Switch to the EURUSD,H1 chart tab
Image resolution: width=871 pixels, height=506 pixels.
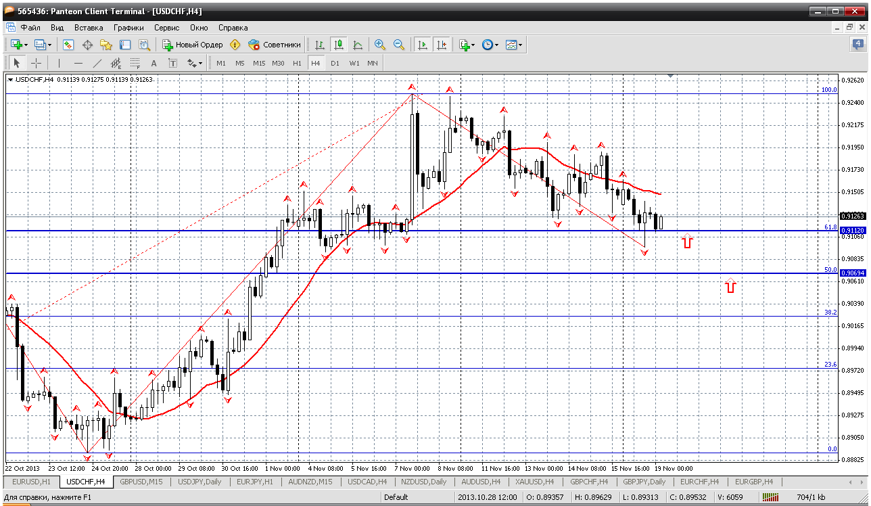(31, 482)
